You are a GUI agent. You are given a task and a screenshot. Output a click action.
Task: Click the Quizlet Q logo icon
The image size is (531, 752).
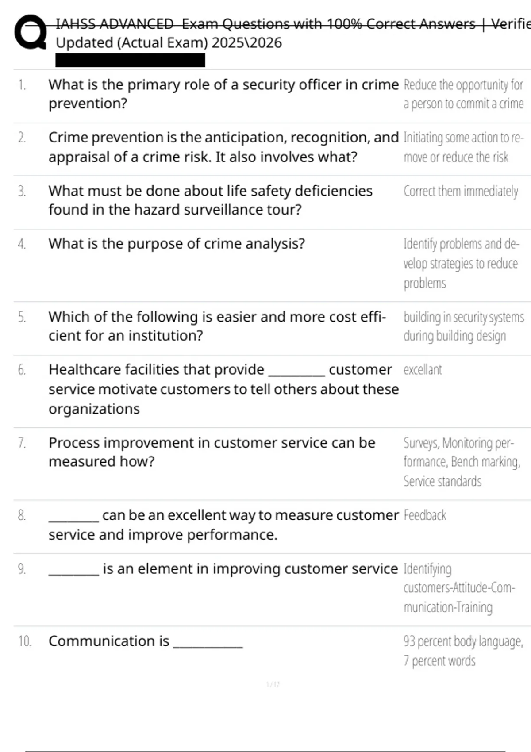coord(30,32)
